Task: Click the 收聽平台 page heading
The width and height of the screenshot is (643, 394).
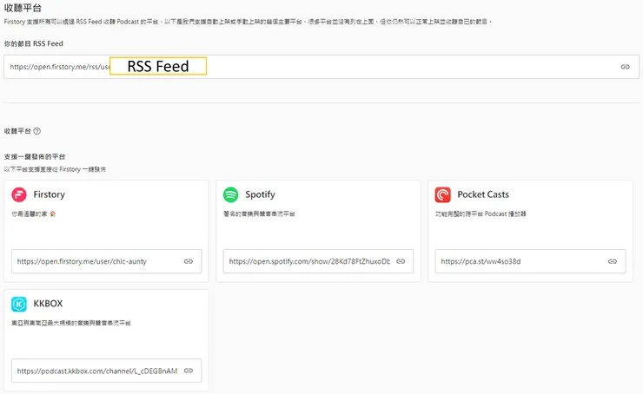Action: [x=23, y=8]
